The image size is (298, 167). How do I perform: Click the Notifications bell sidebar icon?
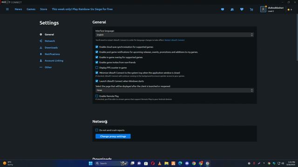(x=41, y=54)
